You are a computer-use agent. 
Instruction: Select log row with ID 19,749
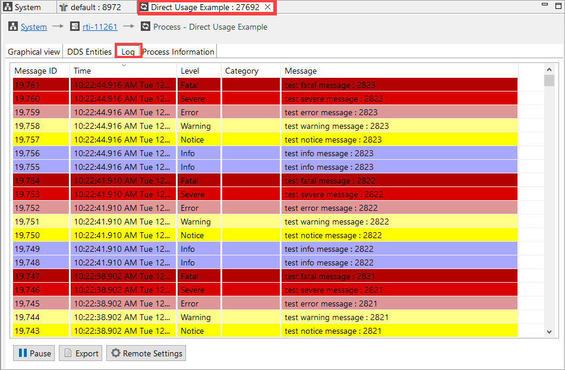265,249
